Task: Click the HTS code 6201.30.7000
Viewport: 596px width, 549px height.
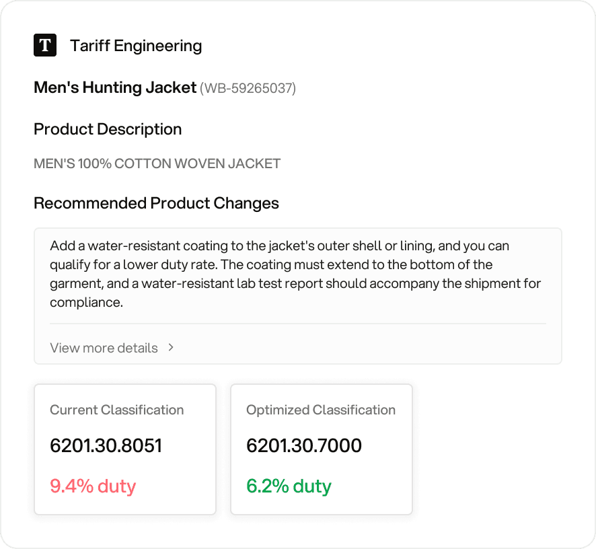Action: pyautogui.click(x=304, y=445)
